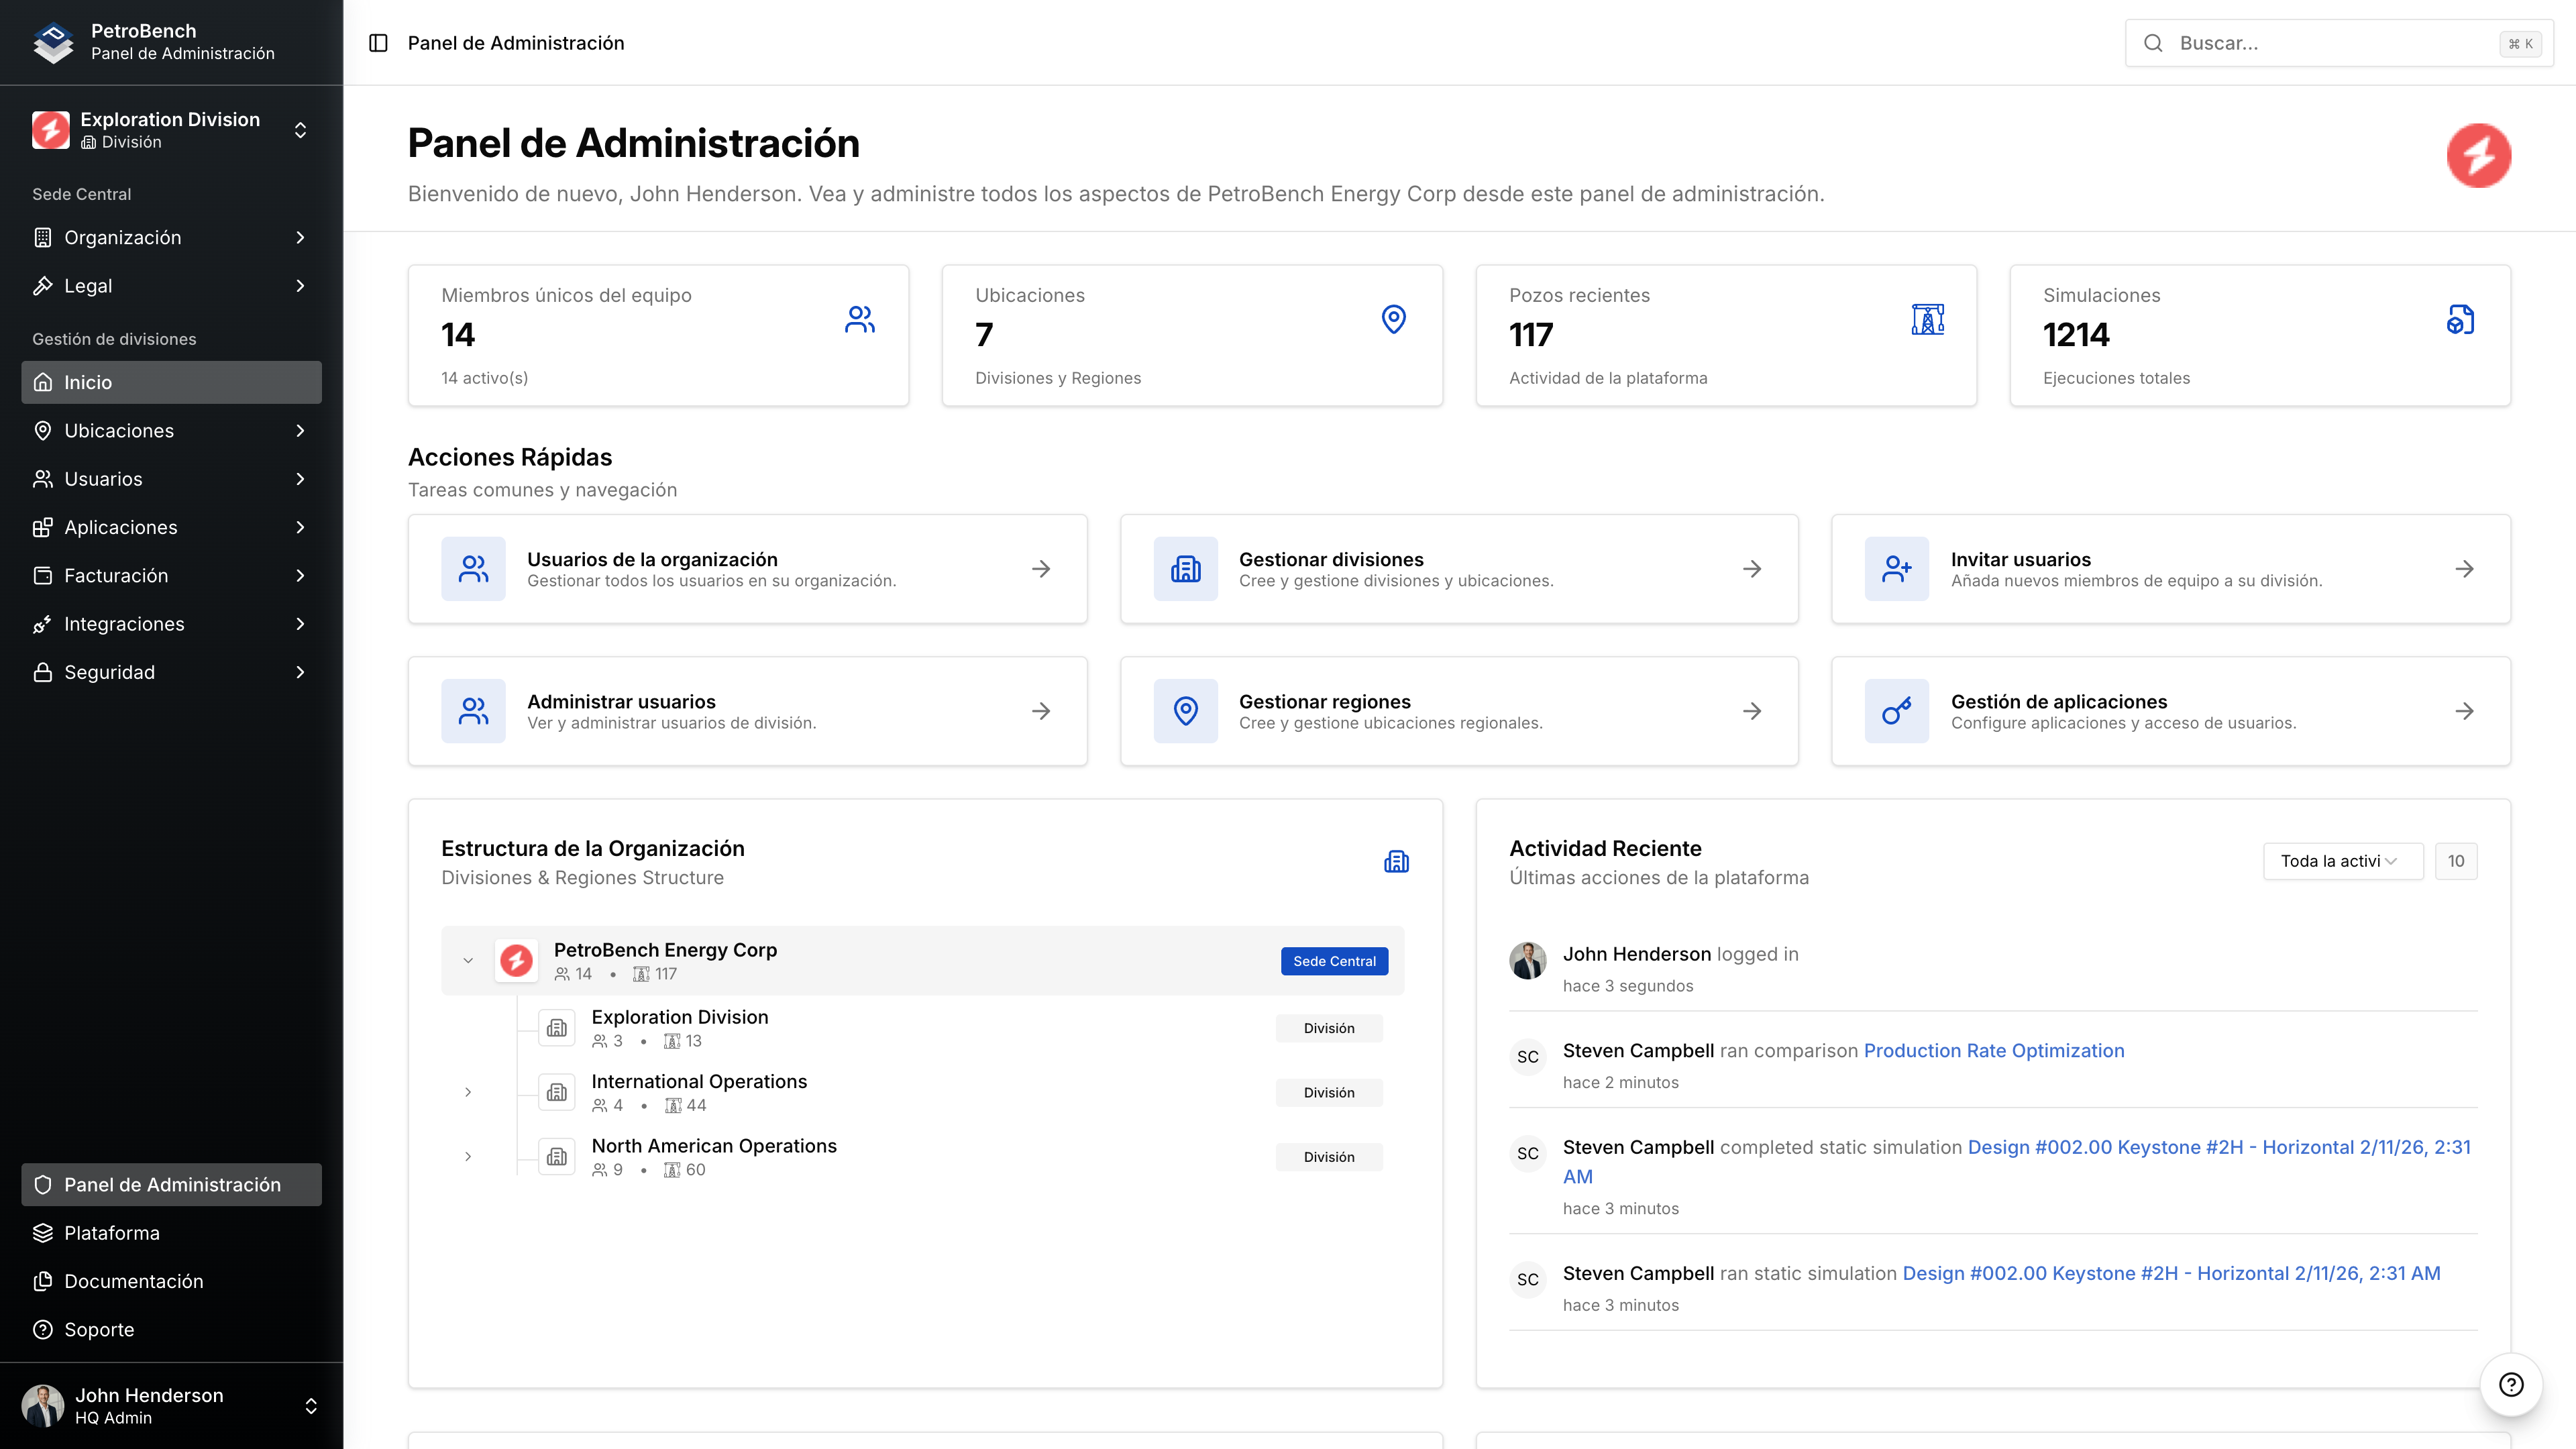Click the organization structure building icon
The height and width of the screenshot is (1449, 2576).
click(x=1396, y=861)
